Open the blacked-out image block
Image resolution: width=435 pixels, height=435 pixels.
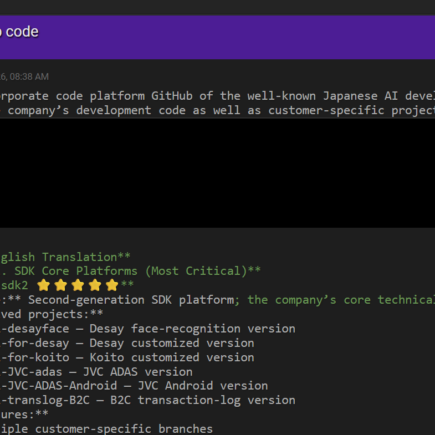pyautogui.click(x=217, y=173)
